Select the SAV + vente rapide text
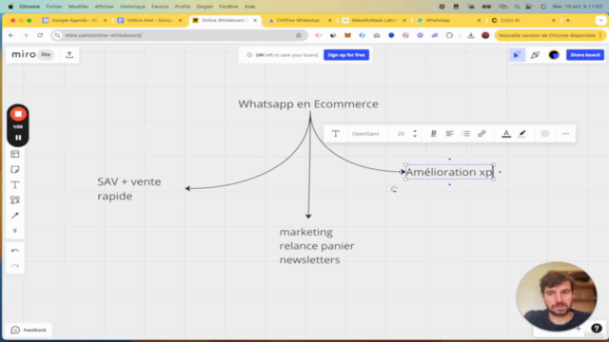This screenshot has width=609, height=342. click(x=129, y=189)
